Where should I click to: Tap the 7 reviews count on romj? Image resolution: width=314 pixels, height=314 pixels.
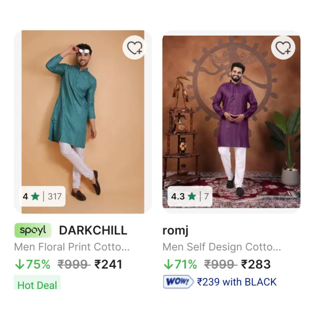[206, 197]
